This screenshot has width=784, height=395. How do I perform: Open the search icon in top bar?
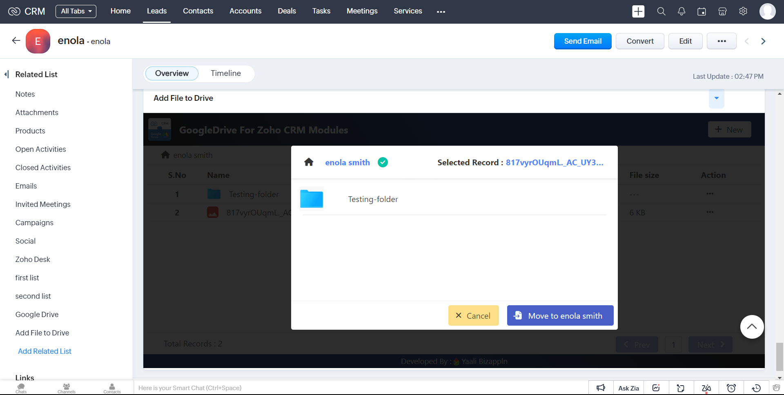661,11
